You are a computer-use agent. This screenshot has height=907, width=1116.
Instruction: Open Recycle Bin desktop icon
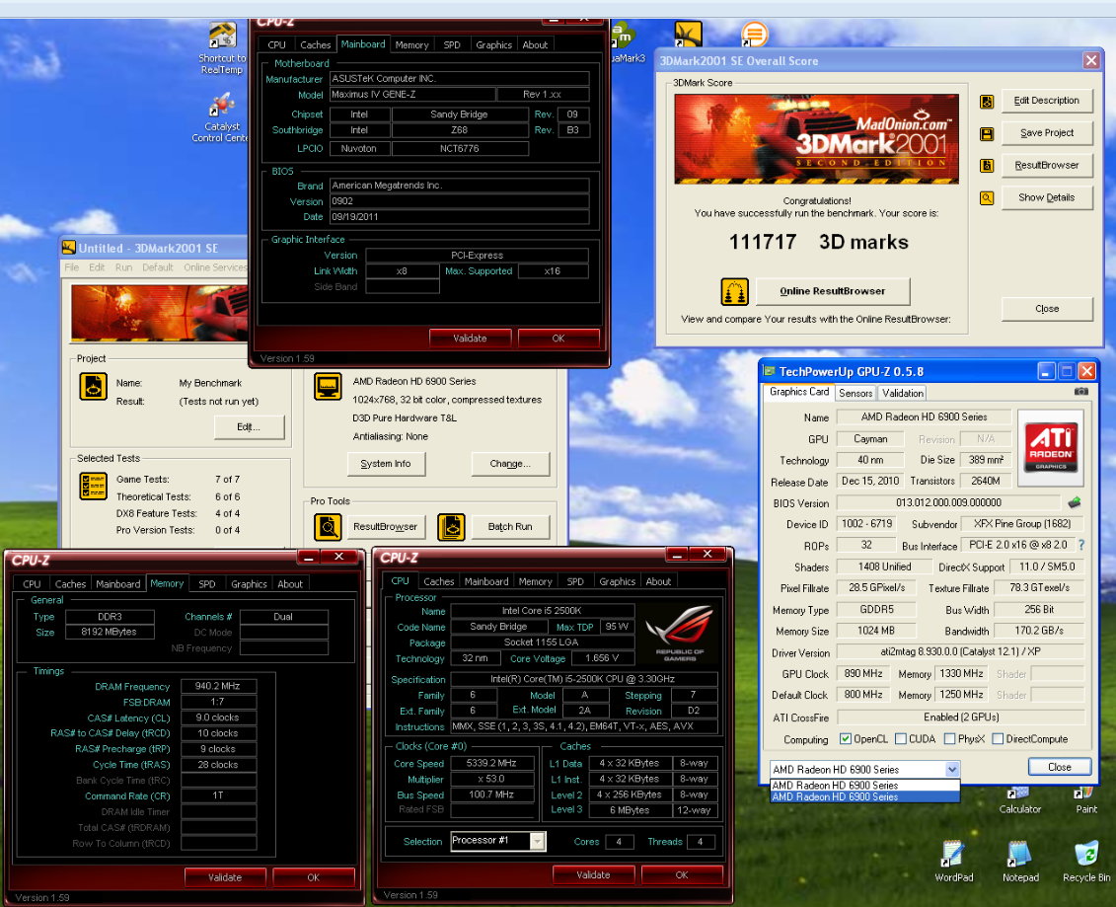pos(1086,862)
